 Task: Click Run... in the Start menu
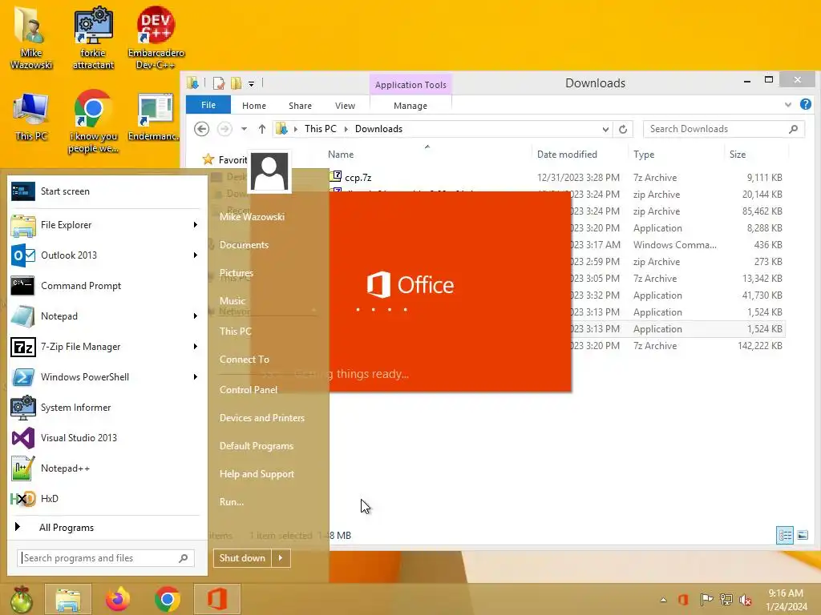point(232,502)
